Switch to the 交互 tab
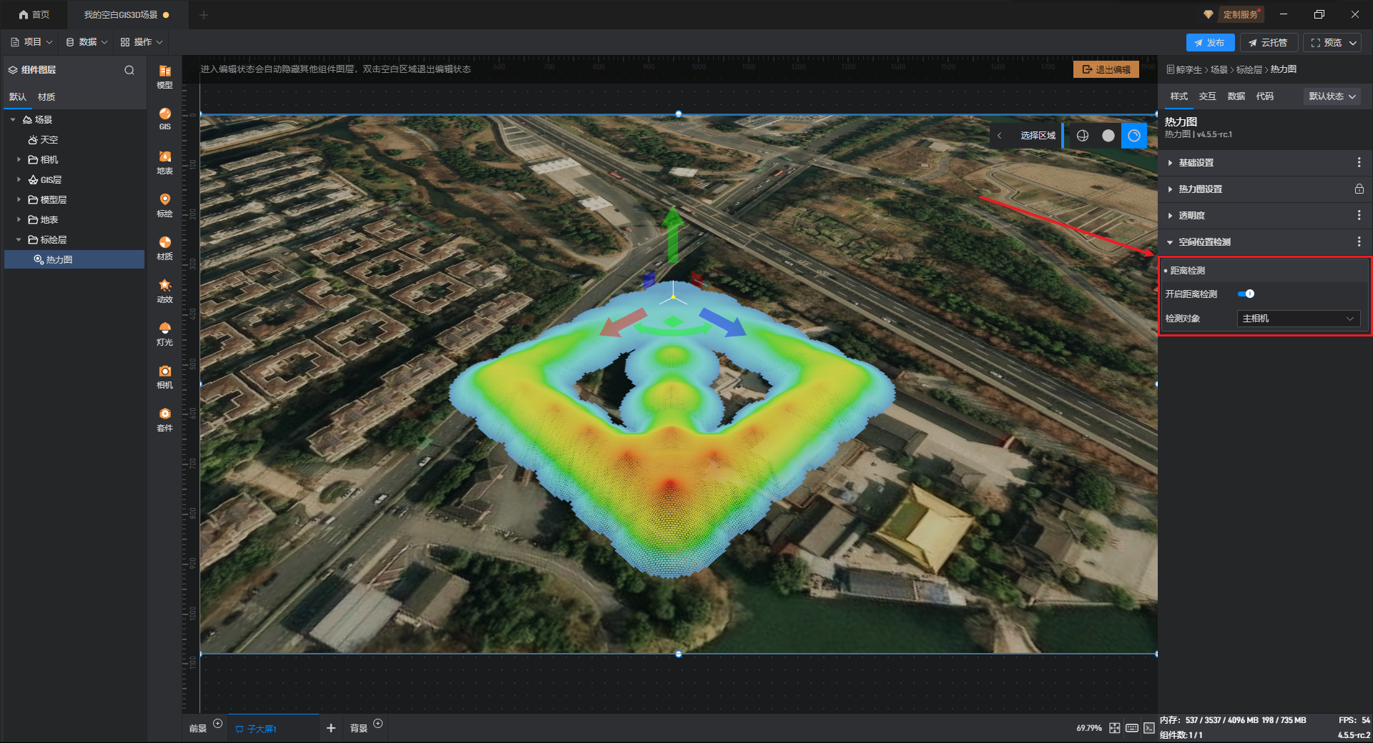The height and width of the screenshot is (743, 1373). (x=1207, y=96)
